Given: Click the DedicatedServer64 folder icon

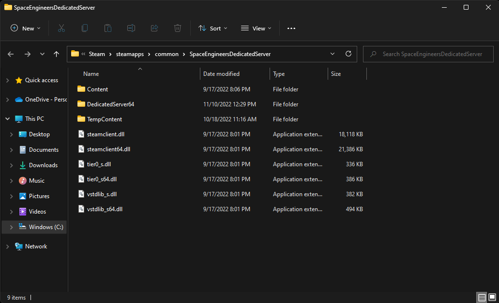Looking at the screenshot, I should (x=81, y=104).
